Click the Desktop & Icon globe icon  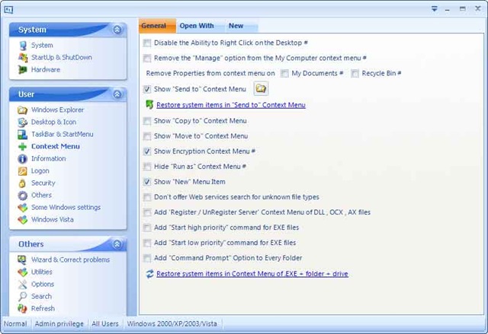[22, 122]
